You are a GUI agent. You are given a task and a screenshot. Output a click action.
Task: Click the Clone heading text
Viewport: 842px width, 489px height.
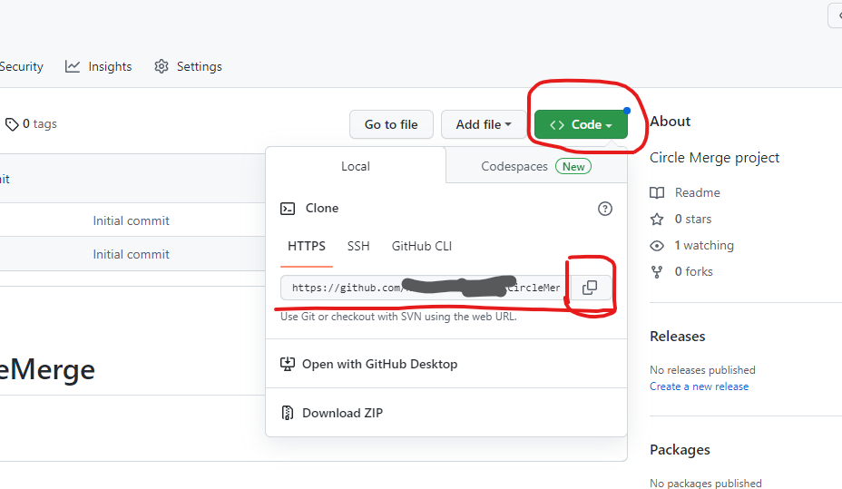tap(322, 209)
